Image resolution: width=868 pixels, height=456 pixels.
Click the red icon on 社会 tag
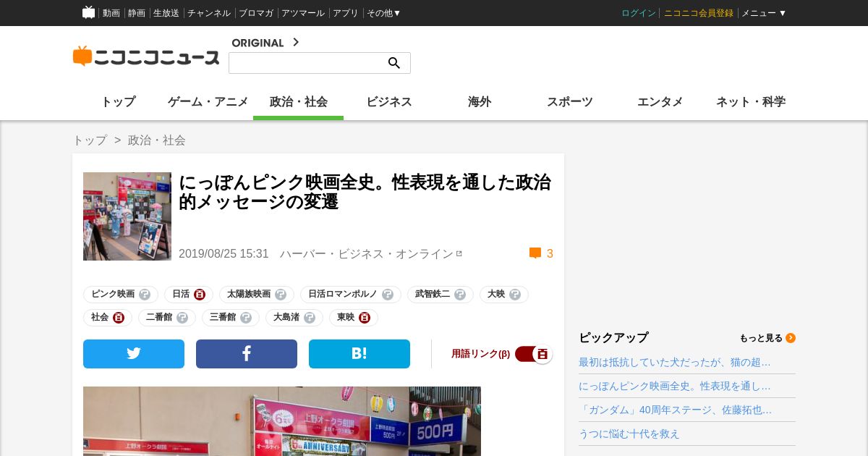pos(119,318)
